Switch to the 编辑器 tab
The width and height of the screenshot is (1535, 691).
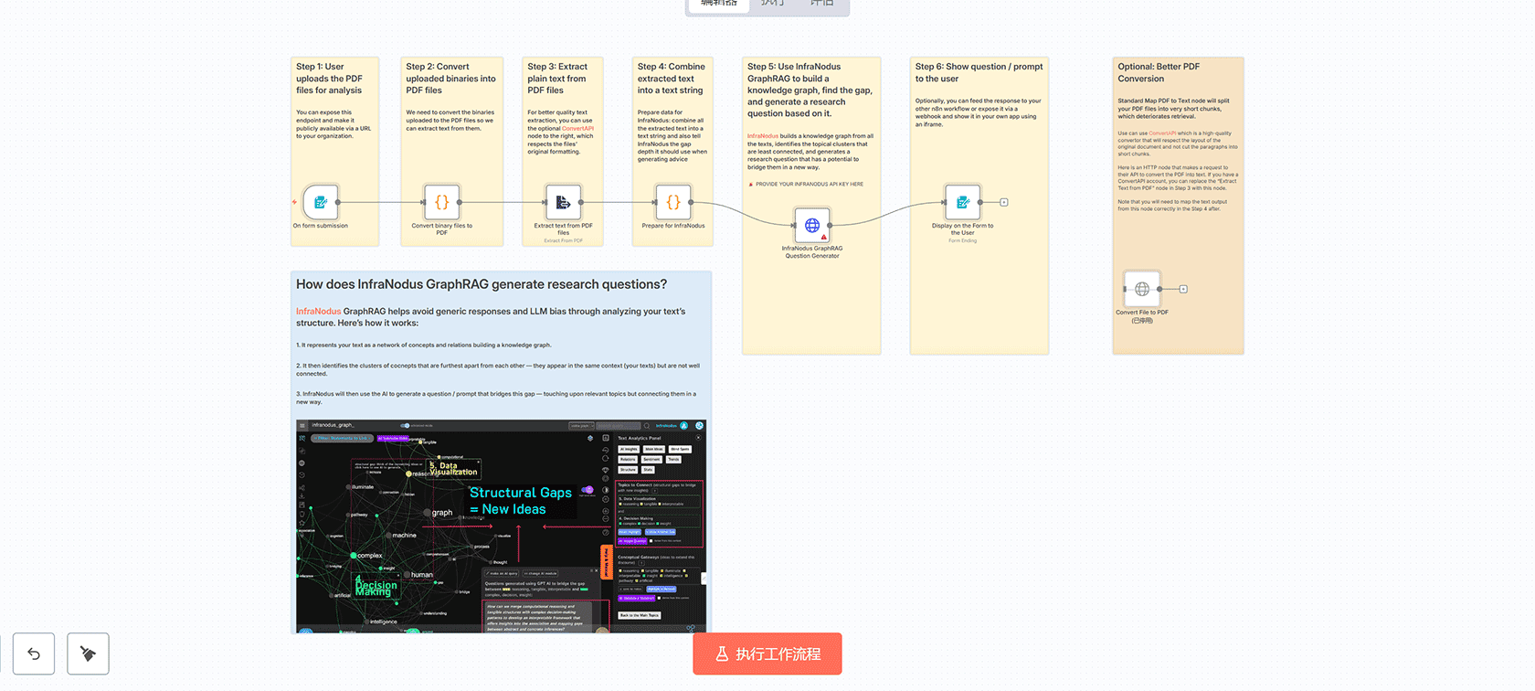[x=719, y=4]
